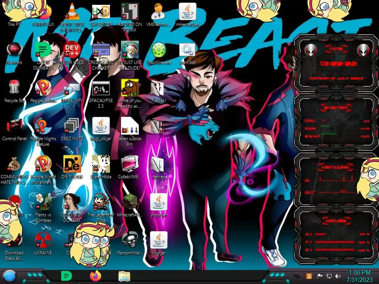Open the green pinned app on the taskbar

pos(67,276)
